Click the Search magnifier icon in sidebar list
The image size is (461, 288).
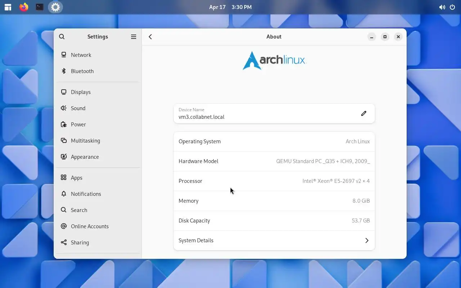64,210
